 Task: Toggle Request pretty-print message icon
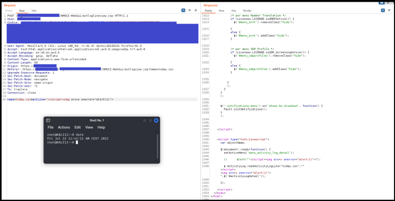coord(183,10)
